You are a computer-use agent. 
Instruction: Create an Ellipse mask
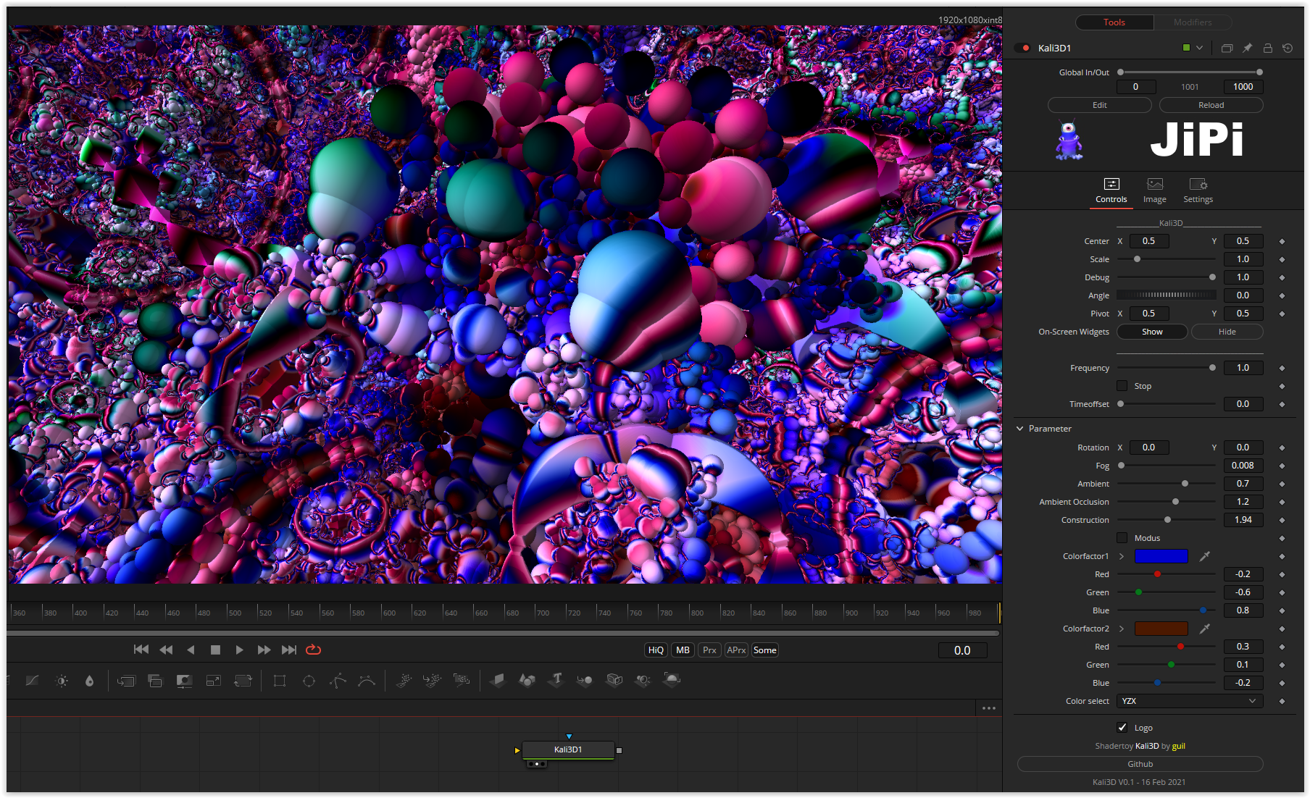[309, 681]
